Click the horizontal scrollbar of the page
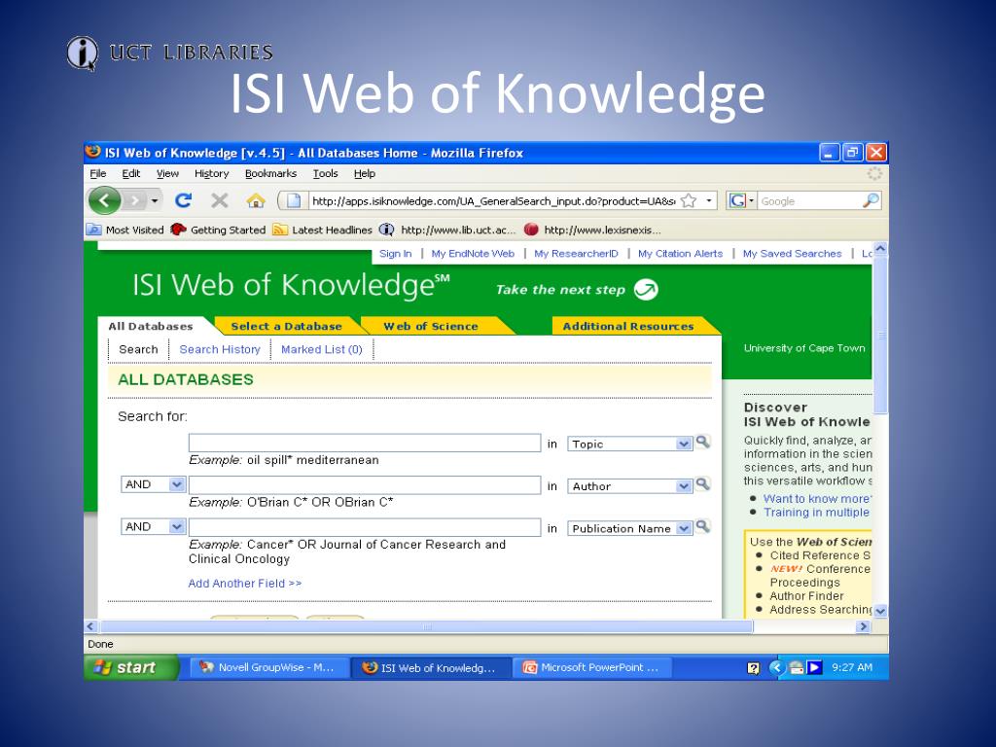This screenshot has width=996, height=747. pyautogui.click(x=426, y=627)
